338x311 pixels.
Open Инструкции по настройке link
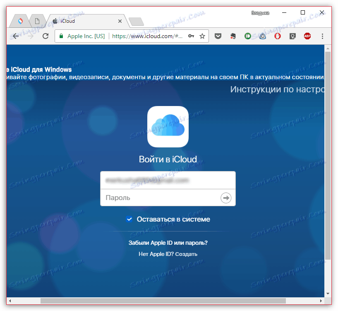click(277, 89)
